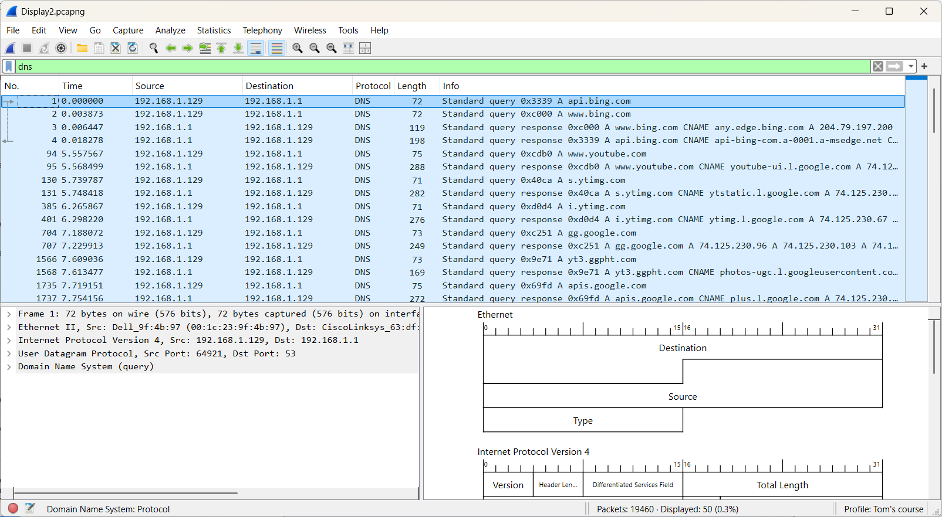Click packet details horizontal scrollbar
The width and height of the screenshot is (942, 517).
pyautogui.click(x=126, y=493)
